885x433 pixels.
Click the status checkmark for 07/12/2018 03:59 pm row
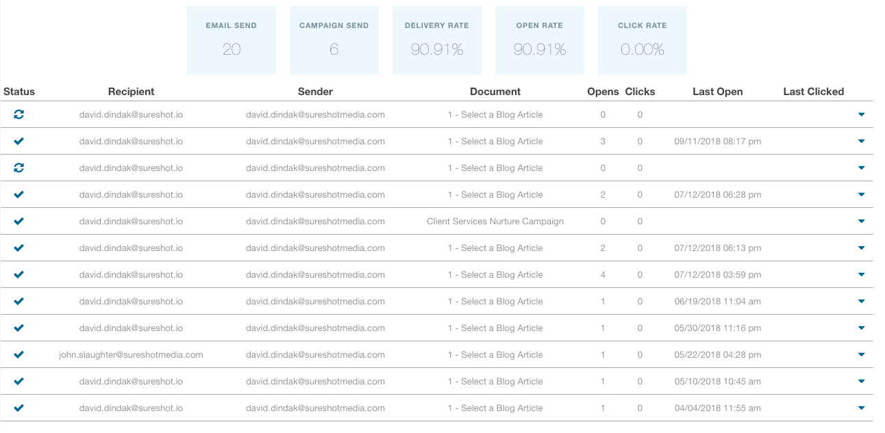(18, 275)
